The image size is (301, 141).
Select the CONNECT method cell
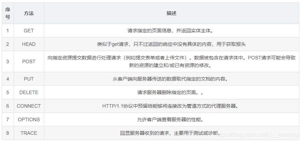point(29,106)
